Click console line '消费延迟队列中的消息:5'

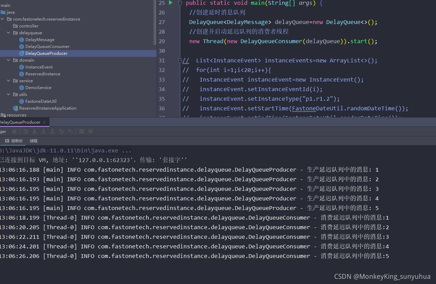coord(194,256)
